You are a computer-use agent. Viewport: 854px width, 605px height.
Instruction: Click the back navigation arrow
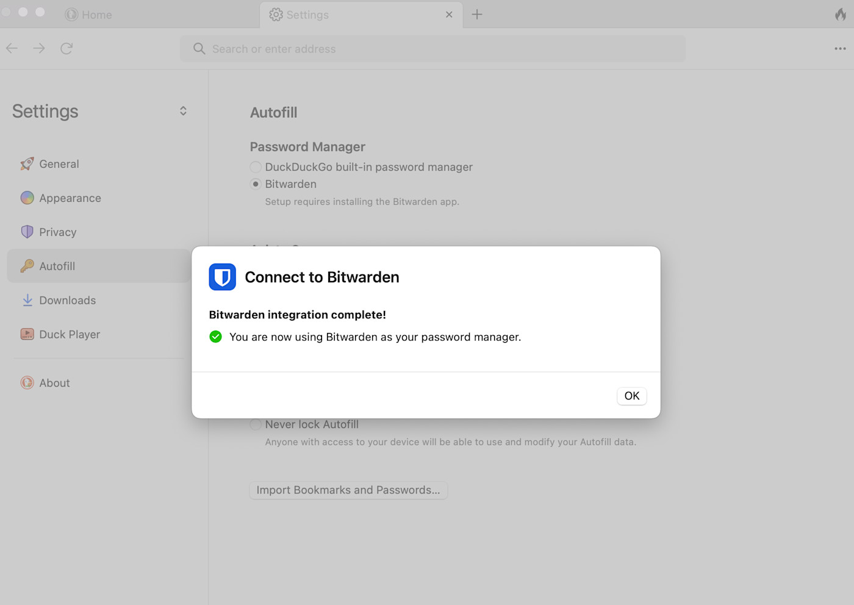click(x=11, y=48)
